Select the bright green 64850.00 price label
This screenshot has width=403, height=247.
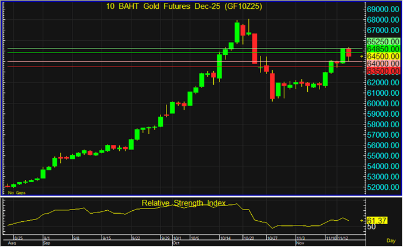click(x=383, y=49)
